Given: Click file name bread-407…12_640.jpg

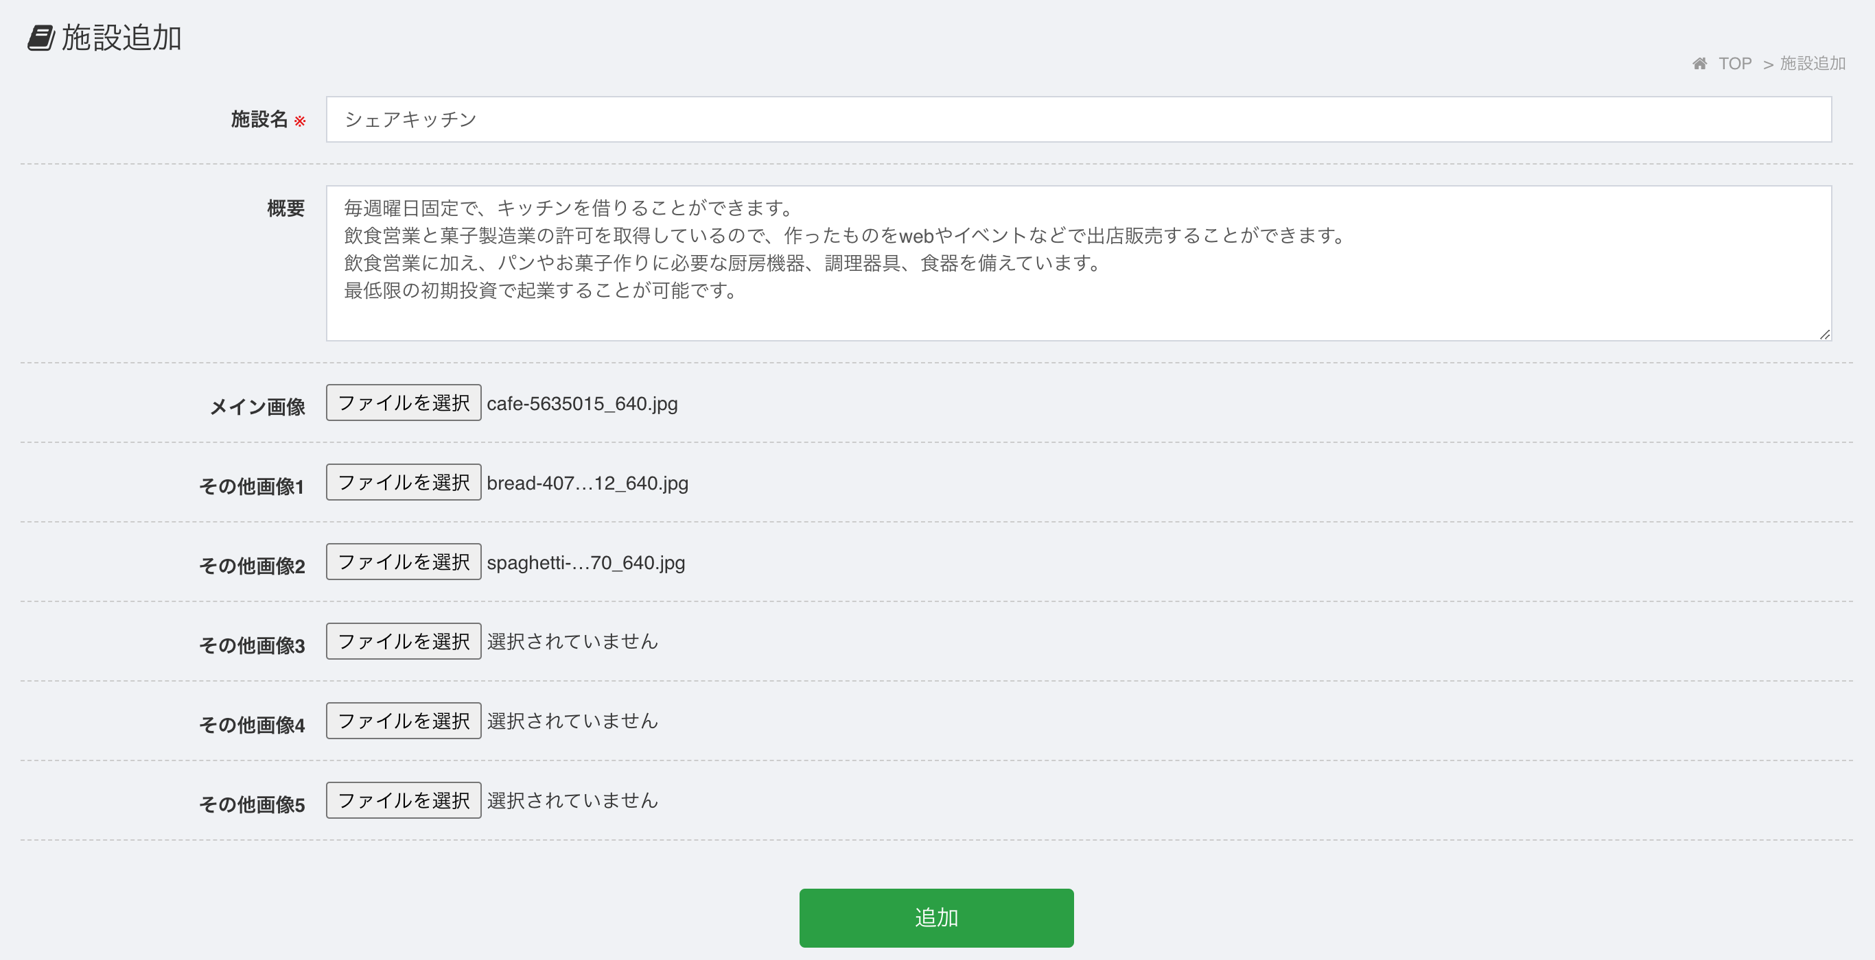Looking at the screenshot, I should pyautogui.click(x=587, y=483).
